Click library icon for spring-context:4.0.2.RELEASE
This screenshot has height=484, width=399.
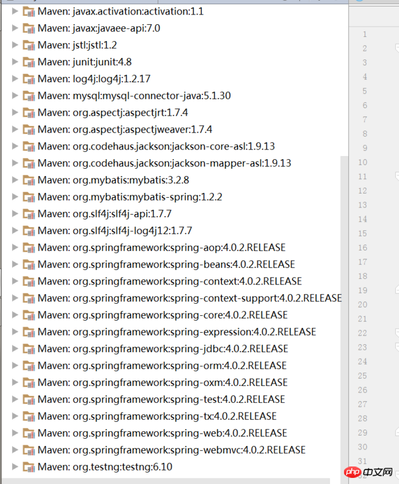click(28, 282)
